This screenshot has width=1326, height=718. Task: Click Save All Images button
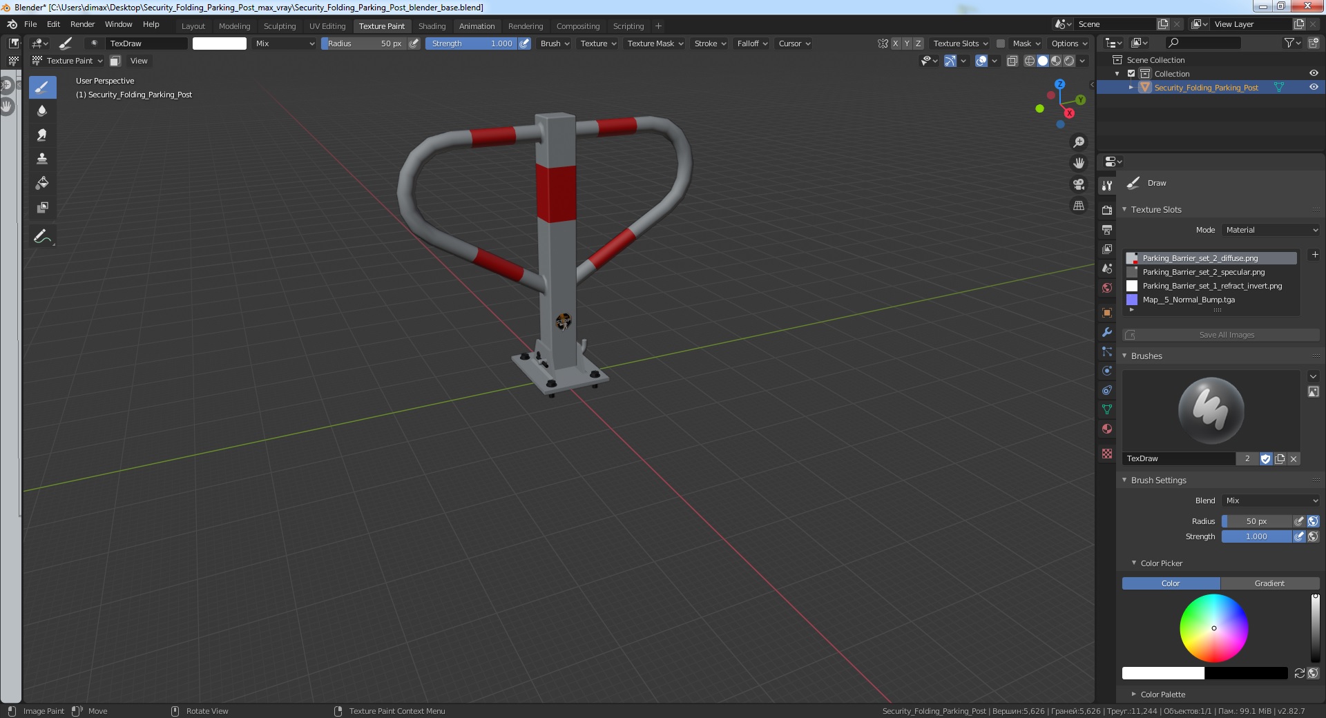click(1221, 335)
